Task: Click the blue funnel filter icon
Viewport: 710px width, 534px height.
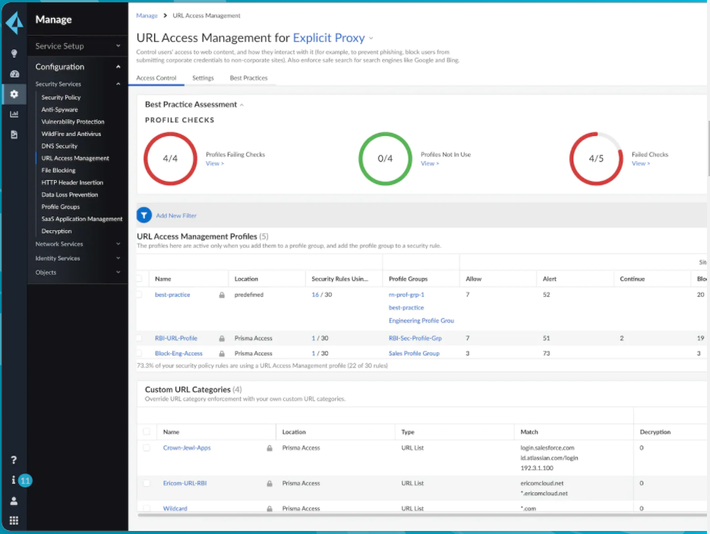Action: tap(144, 215)
